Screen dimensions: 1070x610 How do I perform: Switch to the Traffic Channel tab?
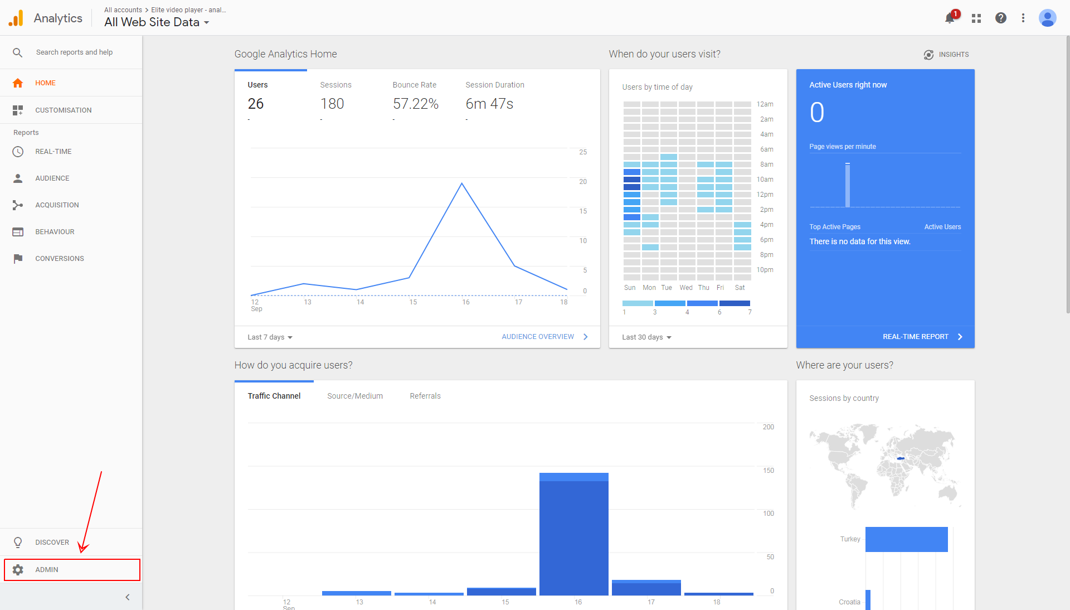click(274, 396)
